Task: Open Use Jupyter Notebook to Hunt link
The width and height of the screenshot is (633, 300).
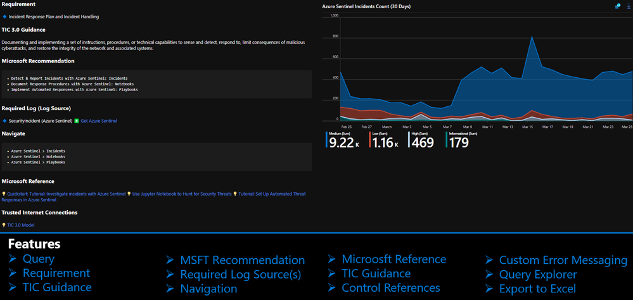Action: point(182,194)
